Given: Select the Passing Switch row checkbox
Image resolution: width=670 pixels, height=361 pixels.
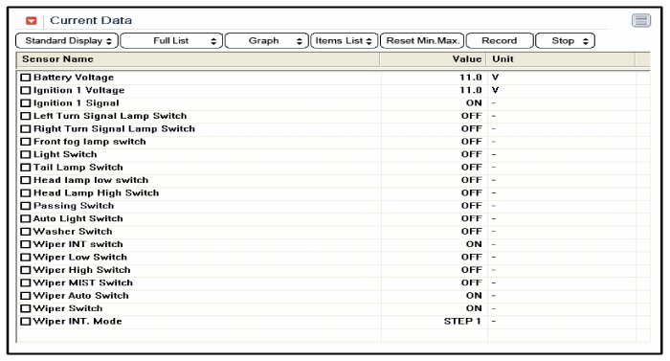Looking at the screenshot, I should 26,206.
